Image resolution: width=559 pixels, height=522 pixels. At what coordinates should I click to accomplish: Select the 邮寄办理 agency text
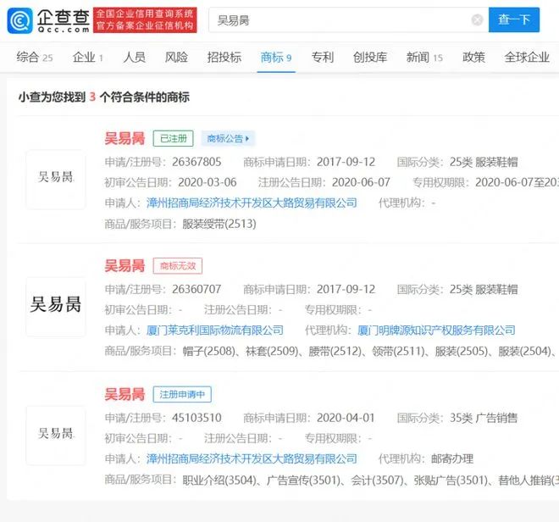click(452, 458)
